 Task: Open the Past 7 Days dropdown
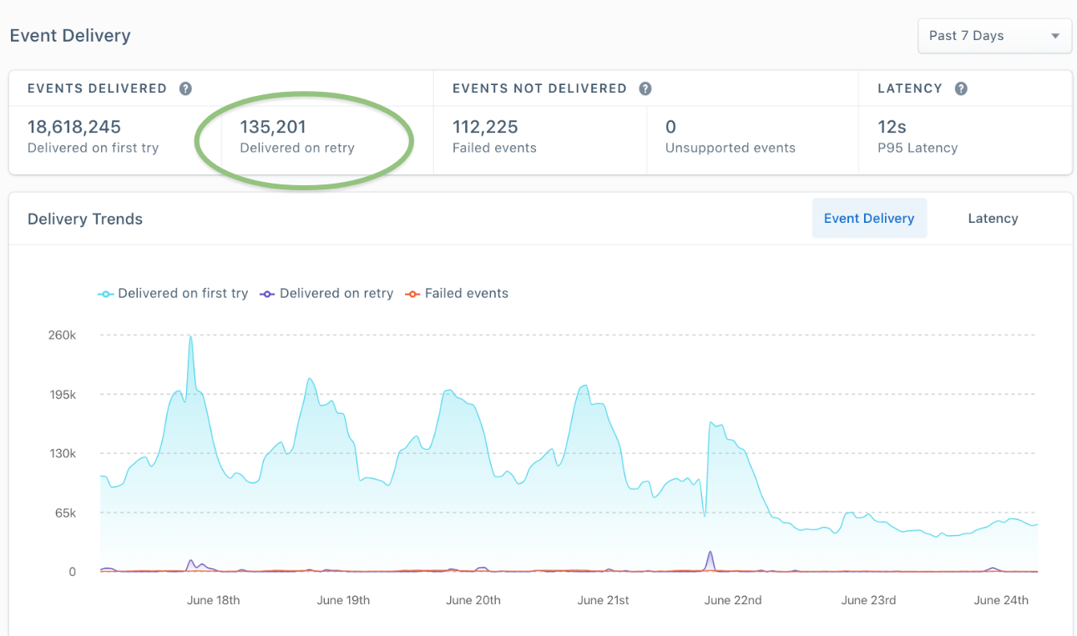tap(994, 36)
